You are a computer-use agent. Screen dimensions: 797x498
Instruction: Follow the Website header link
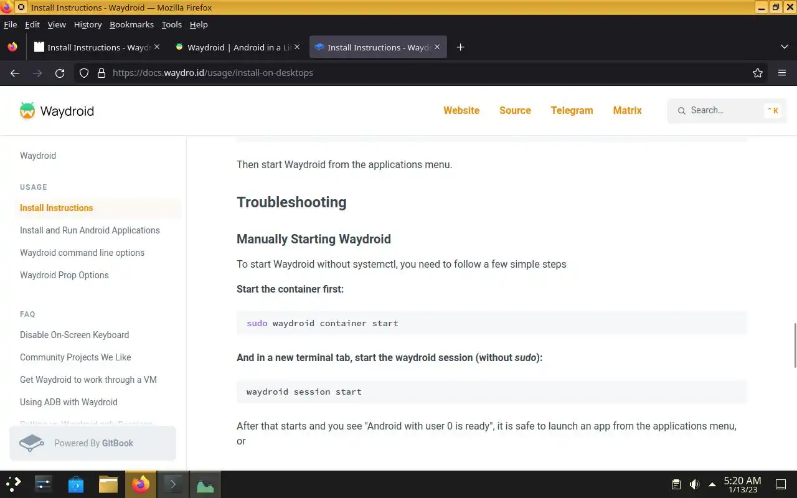461,110
